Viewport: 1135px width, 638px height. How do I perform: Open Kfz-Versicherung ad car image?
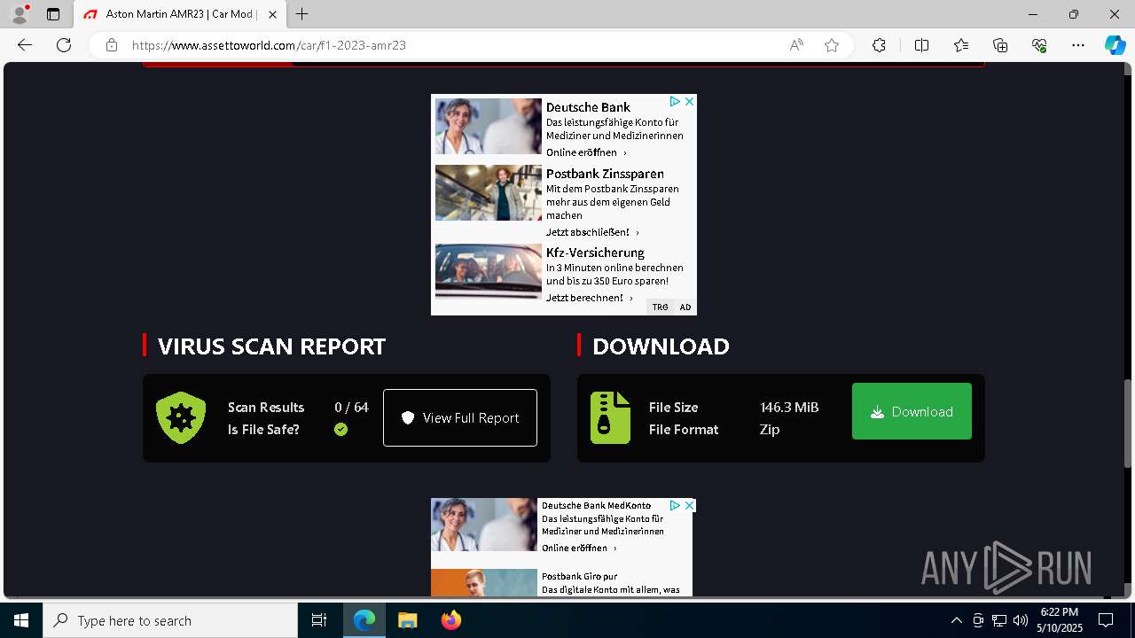(x=488, y=271)
